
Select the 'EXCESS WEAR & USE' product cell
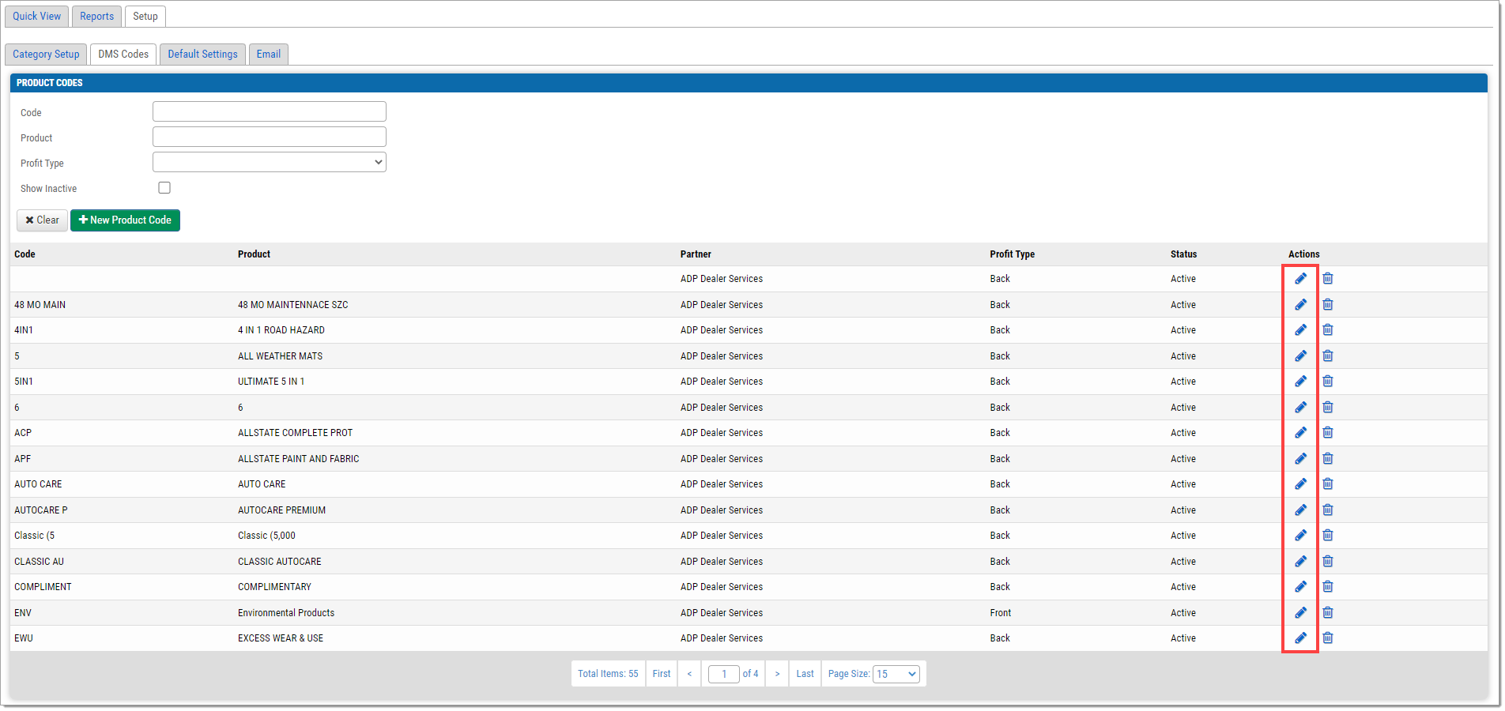click(281, 638)
